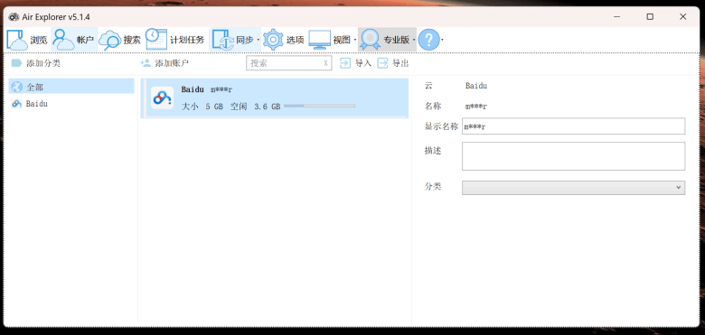Image resolution: width=705 pixels, height=335 pixels.
Task: Click the 导入 import button
Action: point(355,63)
